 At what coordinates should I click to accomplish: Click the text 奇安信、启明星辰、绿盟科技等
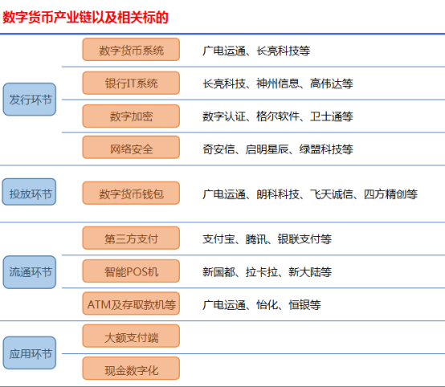click(x=278, y=149)
